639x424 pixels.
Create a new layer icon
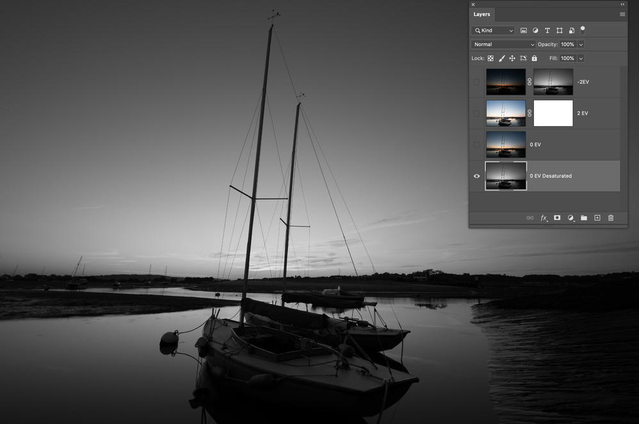click(597, 217)
